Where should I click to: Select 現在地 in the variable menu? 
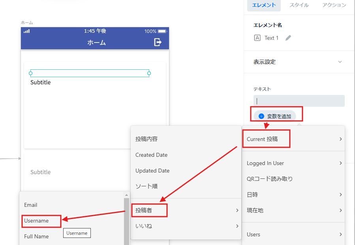click(x=293, y=210)
